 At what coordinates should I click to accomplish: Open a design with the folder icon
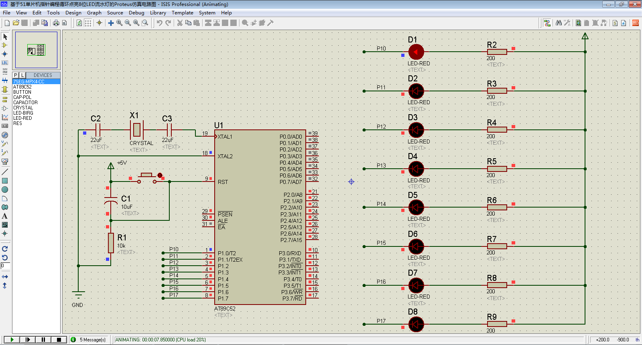coord(16,23)
